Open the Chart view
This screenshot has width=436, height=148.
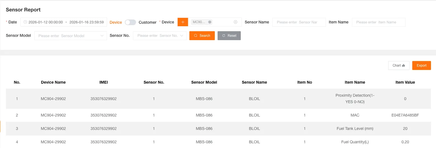399,65
